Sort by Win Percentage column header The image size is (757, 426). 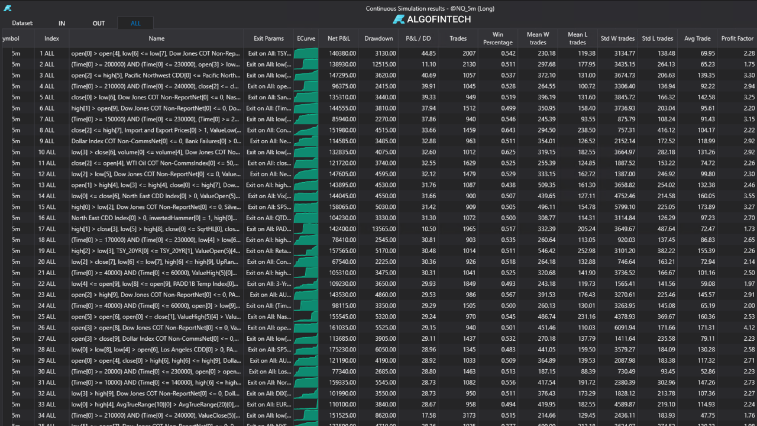498,38
